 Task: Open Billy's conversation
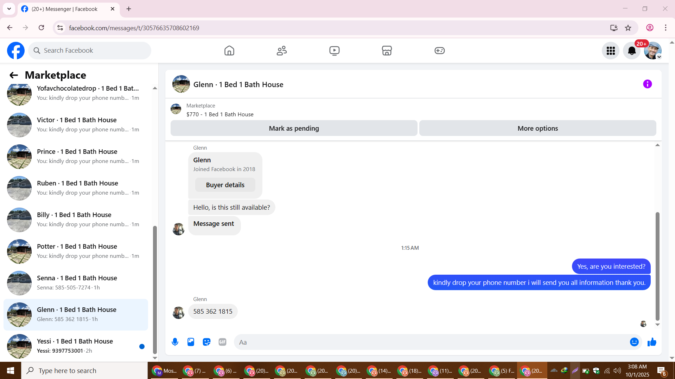coord(76,220)
